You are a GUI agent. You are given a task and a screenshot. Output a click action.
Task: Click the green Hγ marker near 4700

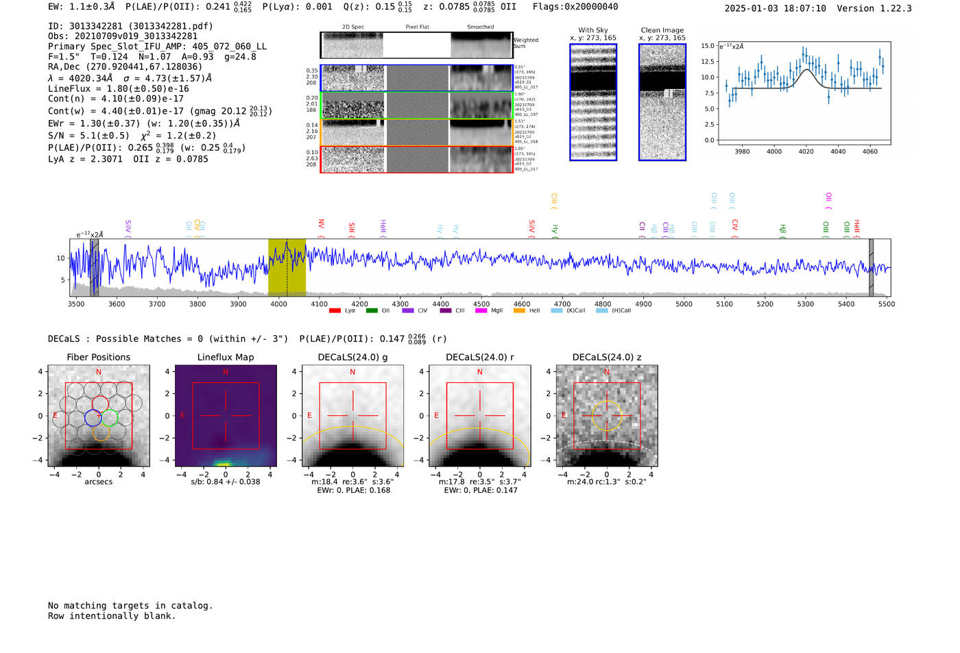point(555,230)
